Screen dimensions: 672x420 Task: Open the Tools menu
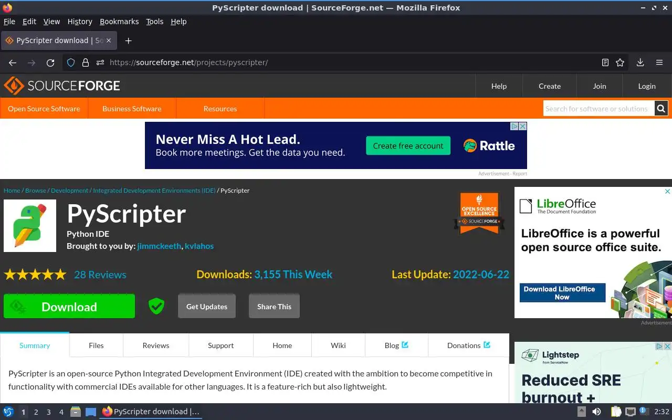[155, 22]
